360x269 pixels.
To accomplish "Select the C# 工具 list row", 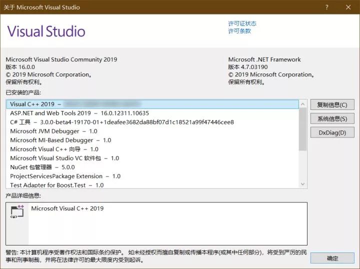I will (x=152, y=122).
